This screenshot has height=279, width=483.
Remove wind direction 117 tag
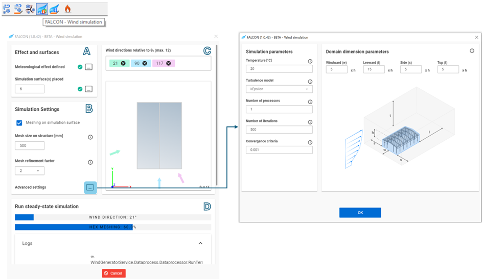169,63
